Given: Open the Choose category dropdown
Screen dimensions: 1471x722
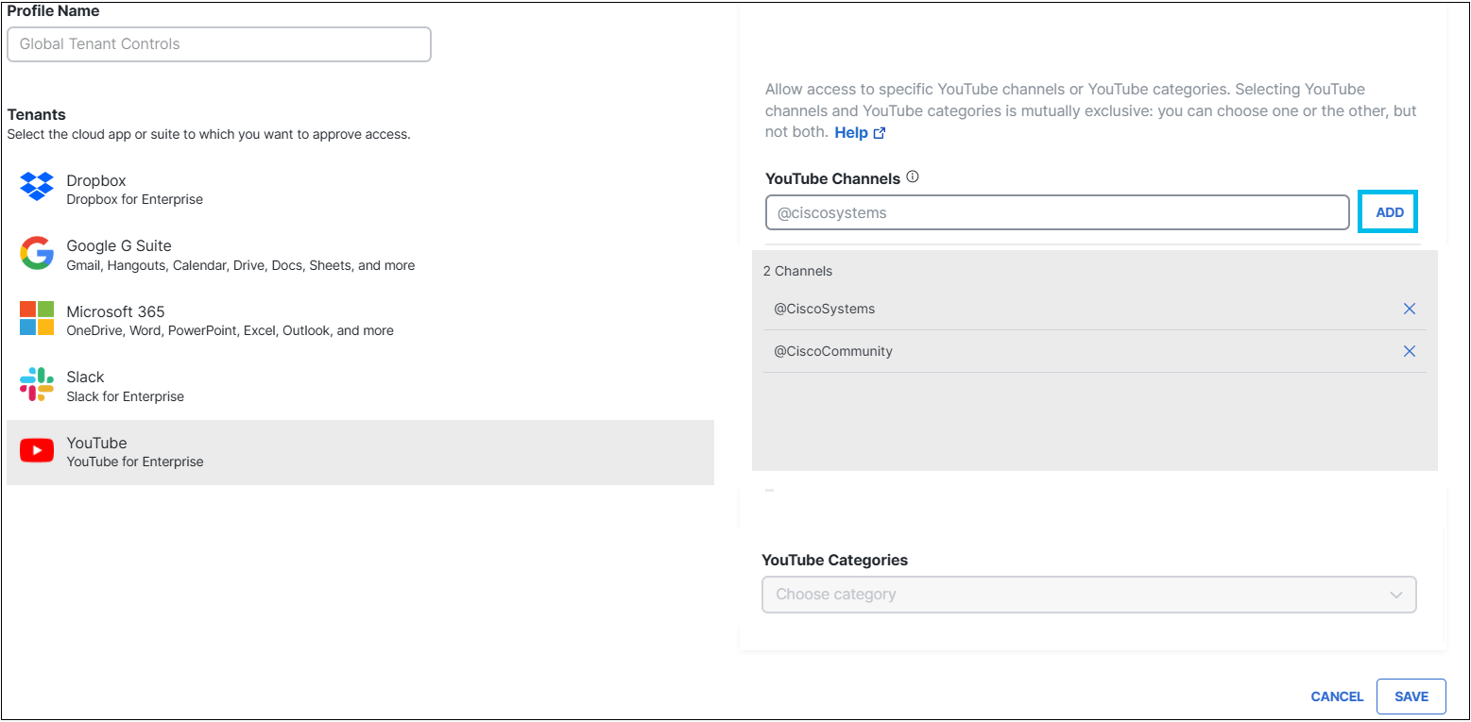Looking at the screenshot, I should (x=1089, y=595).
